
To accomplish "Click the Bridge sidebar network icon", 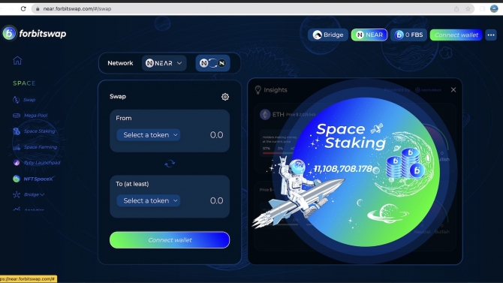I will point(17,194).
